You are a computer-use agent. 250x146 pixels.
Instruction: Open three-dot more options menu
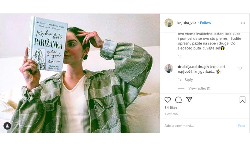(243, 23)
